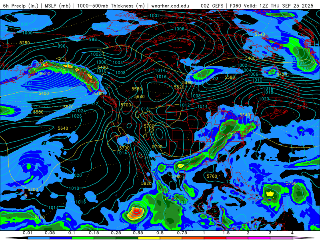Select the light blue 0.01 legend swatch
320x240 pixels.
tap(39, 238)
